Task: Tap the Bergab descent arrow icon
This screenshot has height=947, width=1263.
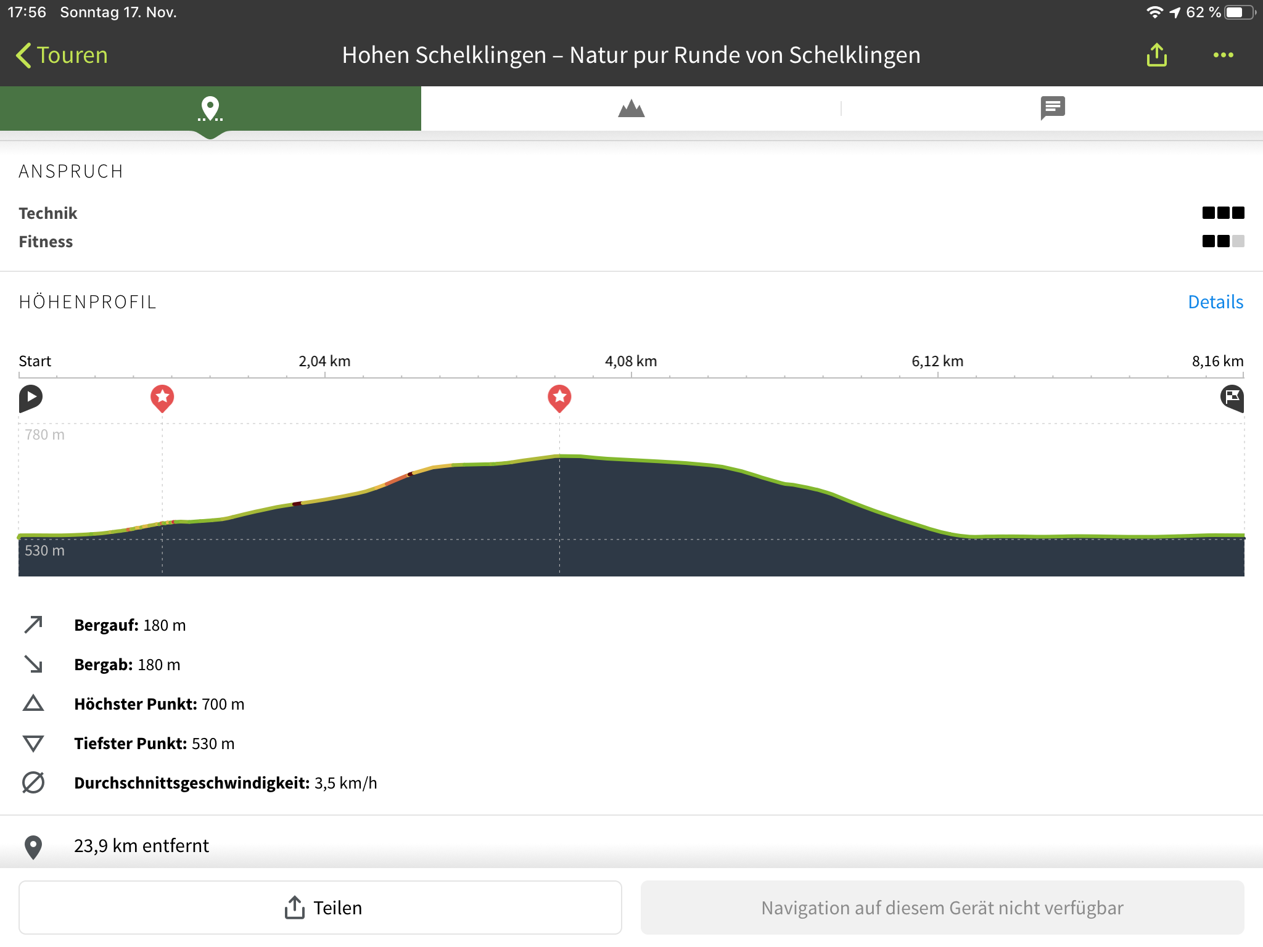Action: 33,664
